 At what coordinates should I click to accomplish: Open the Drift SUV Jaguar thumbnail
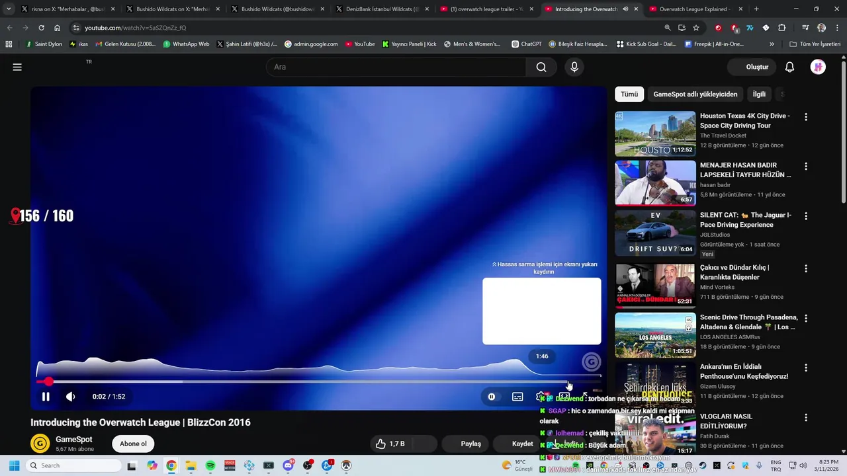655,233
